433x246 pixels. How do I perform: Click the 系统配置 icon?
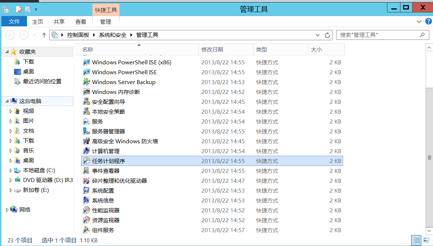87,191
